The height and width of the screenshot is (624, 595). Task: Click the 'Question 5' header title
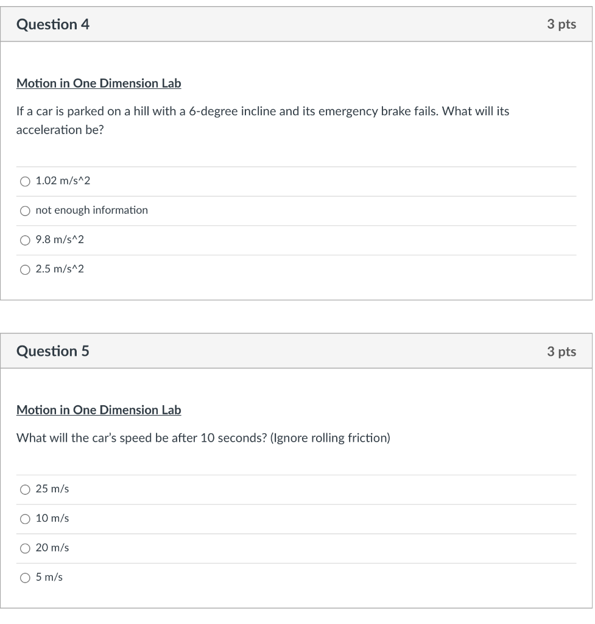coord(53,351)
